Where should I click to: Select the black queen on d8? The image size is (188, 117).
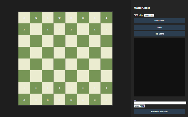[x=59, y=18]
